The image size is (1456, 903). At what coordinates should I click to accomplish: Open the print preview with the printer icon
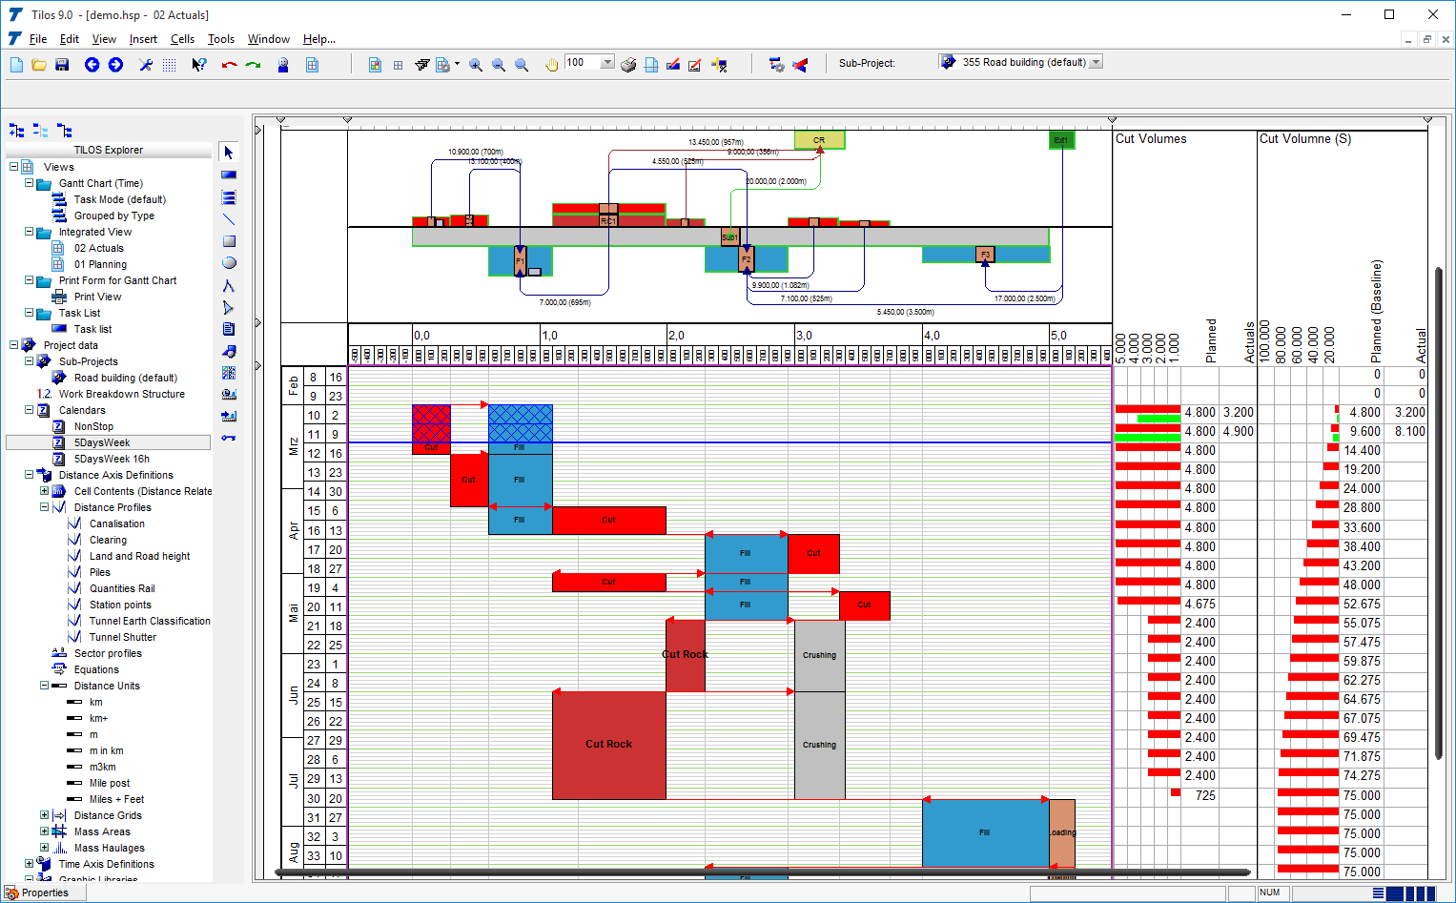pos(626,64)
